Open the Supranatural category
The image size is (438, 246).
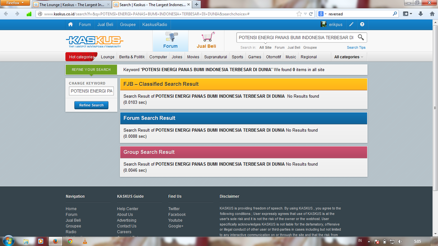[x=216, y=57]
